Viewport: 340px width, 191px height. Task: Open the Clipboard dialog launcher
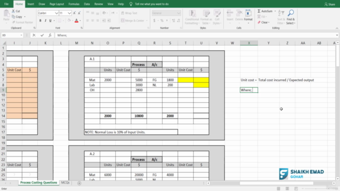[x=35, y=28]
